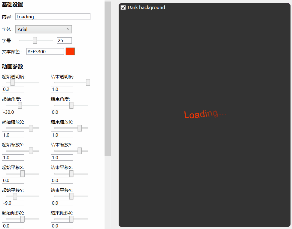
Task: Click the 起始平移Y value box showing -9.0
Action: coord(13,203)
